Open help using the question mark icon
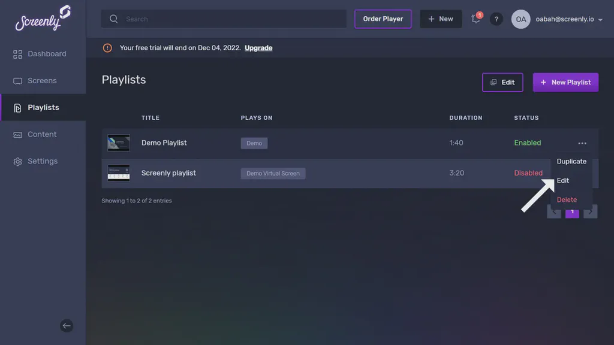Image resolution: width=614 pixels, height=345 pixels. click(496, 19)
